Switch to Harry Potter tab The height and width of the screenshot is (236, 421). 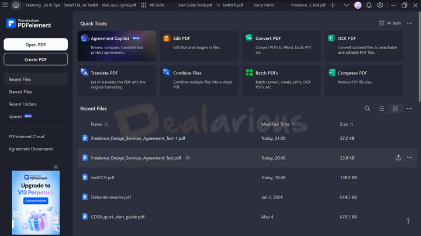[x=263, y=5]
